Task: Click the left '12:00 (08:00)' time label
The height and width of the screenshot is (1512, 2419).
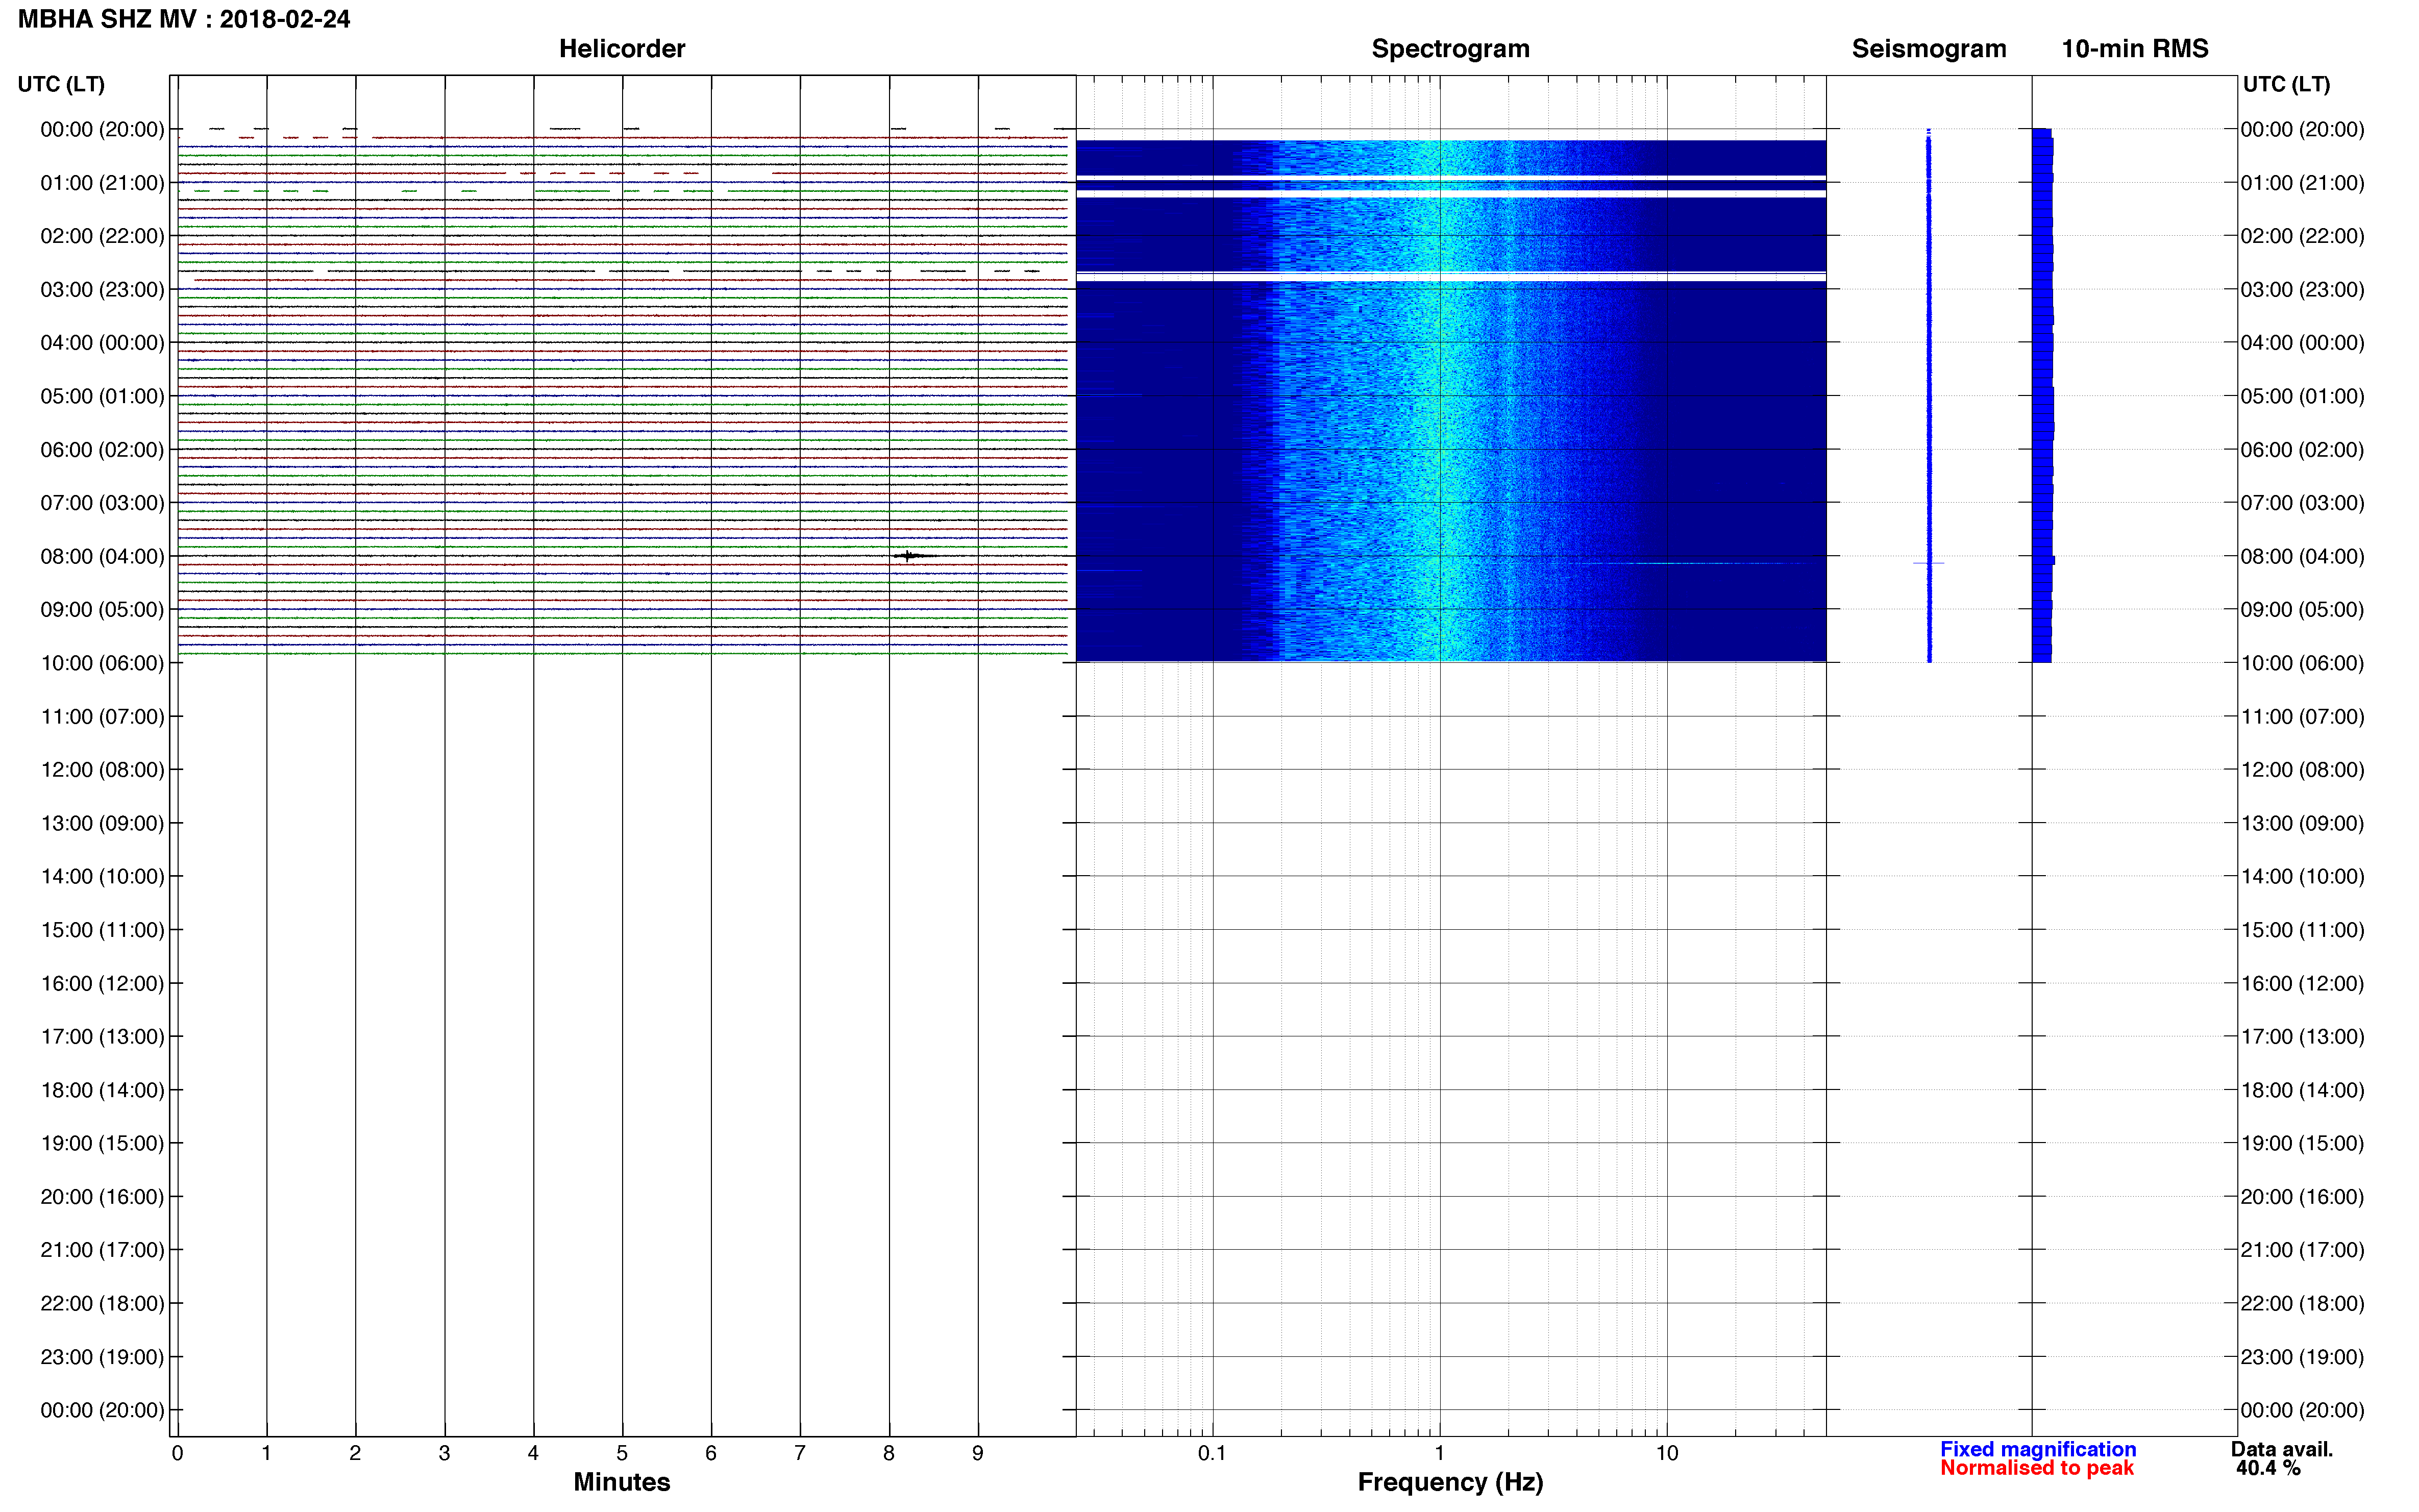Action: point(102,770)
